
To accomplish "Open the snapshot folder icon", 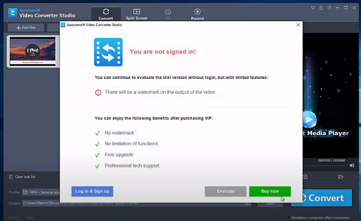I will click(x=340, y=177).
